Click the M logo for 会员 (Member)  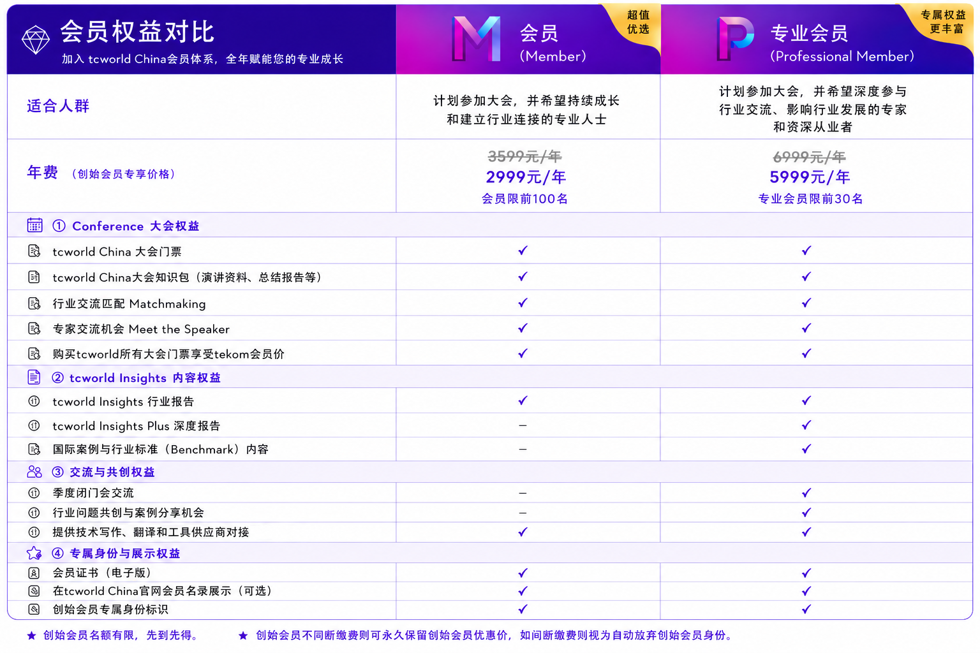point(476,39)
